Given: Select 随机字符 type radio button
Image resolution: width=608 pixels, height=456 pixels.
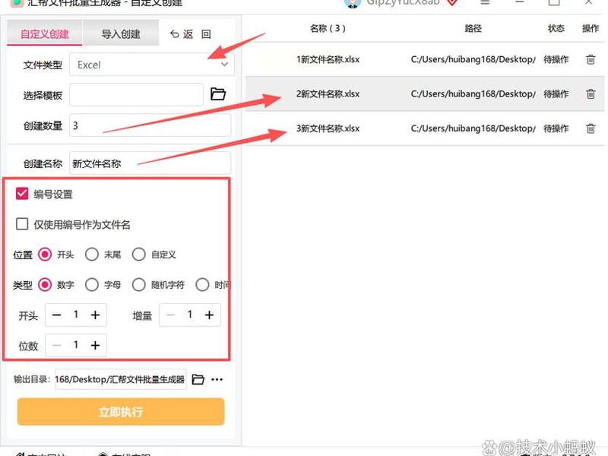Looking at the screenshot, I should point(139,284).
